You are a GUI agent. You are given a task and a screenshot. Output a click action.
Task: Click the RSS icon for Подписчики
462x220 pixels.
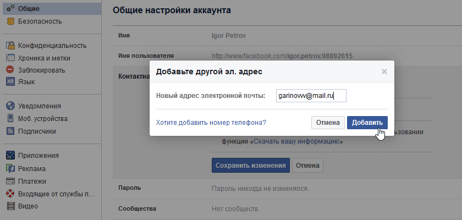point(10,131)
